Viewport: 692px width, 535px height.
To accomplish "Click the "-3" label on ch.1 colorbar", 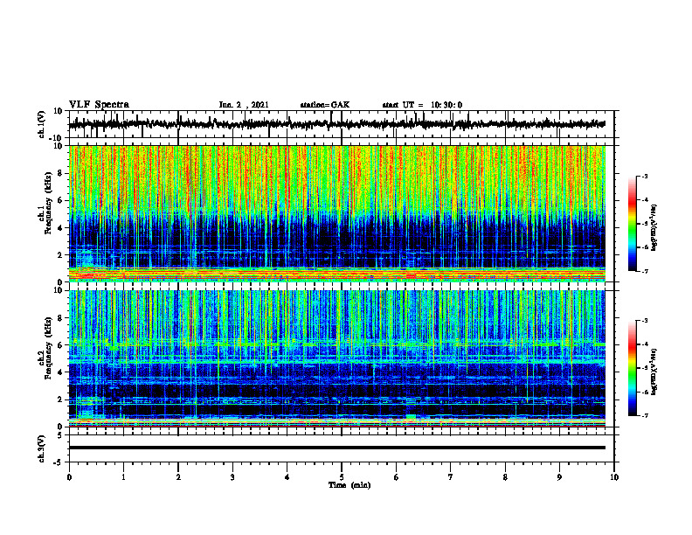I will [x=644, y=177].
